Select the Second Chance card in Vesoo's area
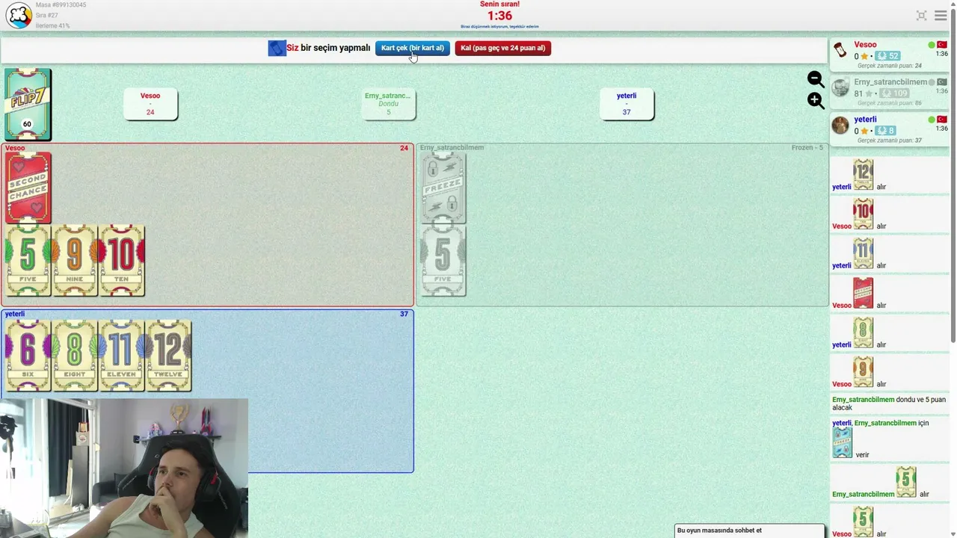Screen dimensions: 957x538 pos(28,188)
